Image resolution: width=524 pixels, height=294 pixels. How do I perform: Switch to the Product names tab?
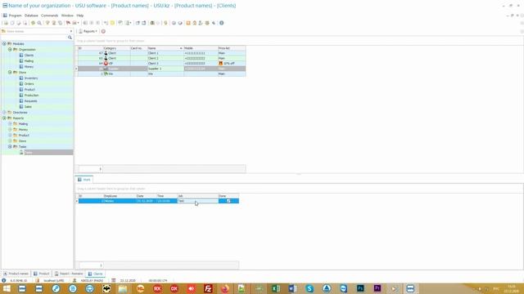[x=16, y=274]
